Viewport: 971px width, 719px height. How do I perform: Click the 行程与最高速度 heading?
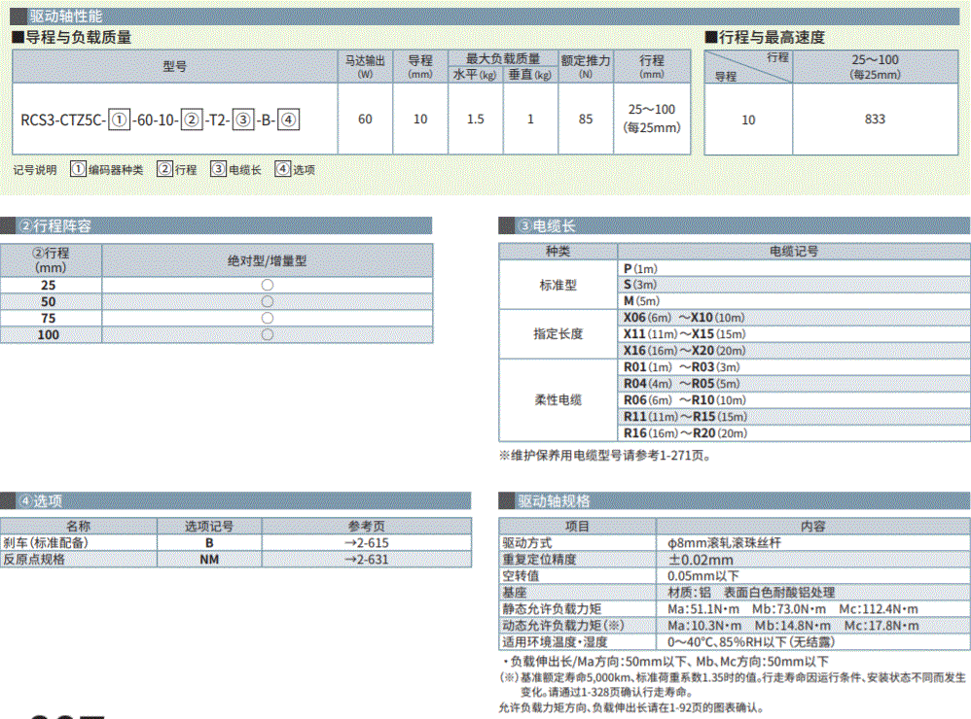click(x=766, y=37)
